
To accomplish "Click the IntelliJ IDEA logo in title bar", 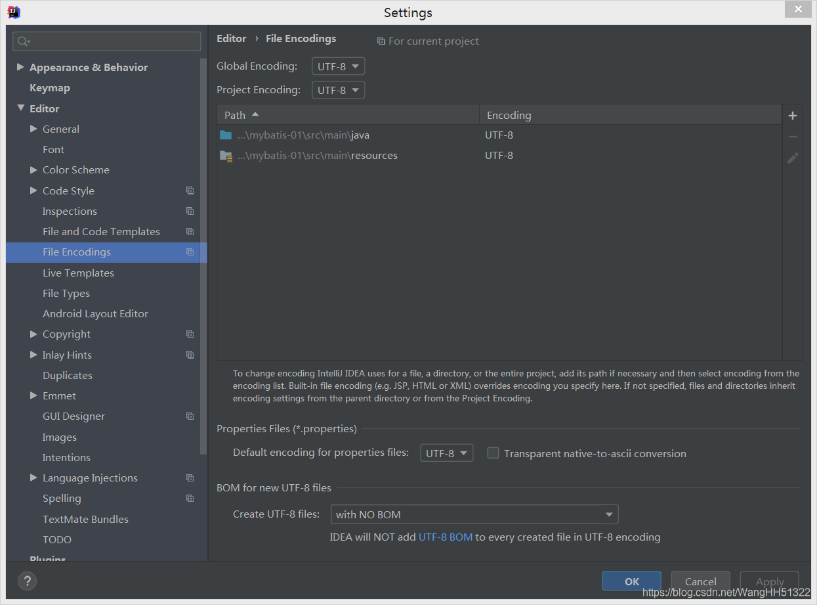I will pos(13,12).
